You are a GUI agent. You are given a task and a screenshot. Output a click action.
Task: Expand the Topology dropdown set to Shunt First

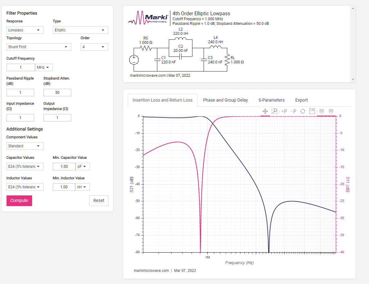tap(39, 47)
